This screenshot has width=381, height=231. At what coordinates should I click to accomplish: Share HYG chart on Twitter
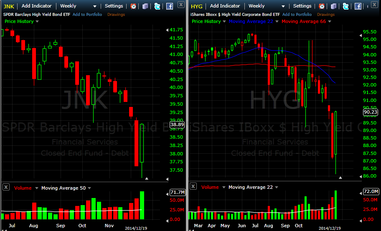tap(345, 6)
